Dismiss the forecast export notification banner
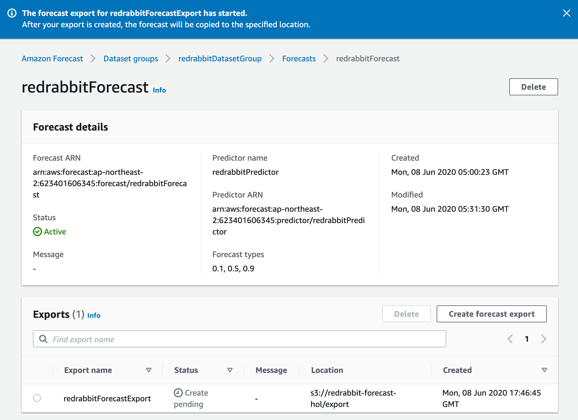Image resolution: width=578 pixels, height=420 pixels. click(x=566, y=13)
